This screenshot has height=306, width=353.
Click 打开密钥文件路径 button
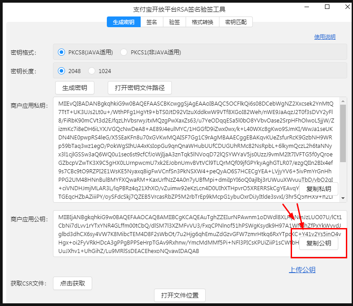coord(140,88)
